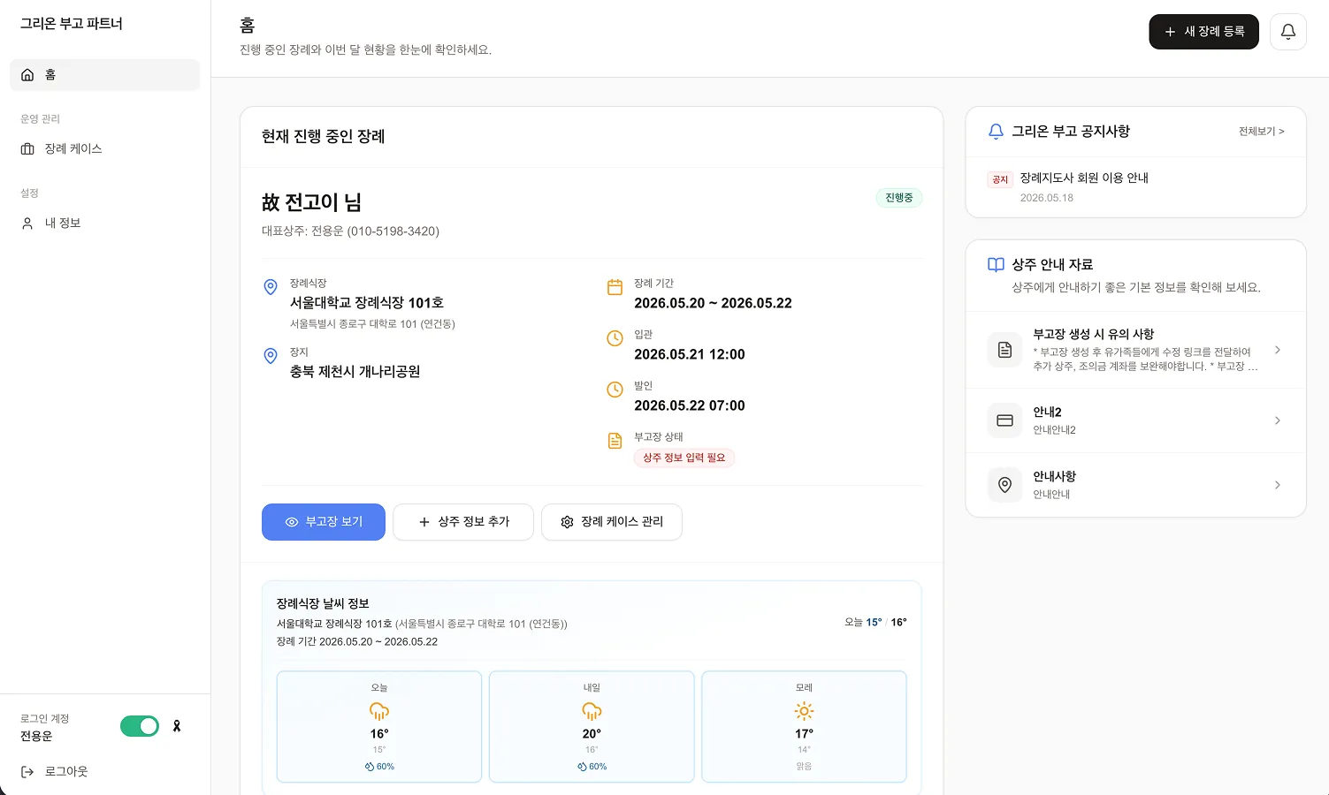Click the notice date 2026.05.18

pos(1047,198)
